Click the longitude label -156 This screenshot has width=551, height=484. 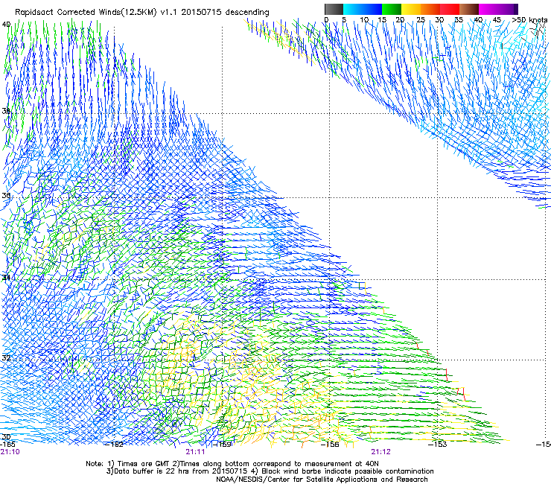330,445
